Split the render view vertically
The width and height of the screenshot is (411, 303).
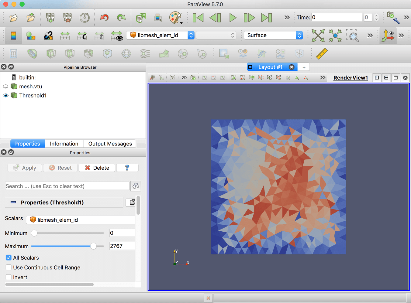coord(386,78)
